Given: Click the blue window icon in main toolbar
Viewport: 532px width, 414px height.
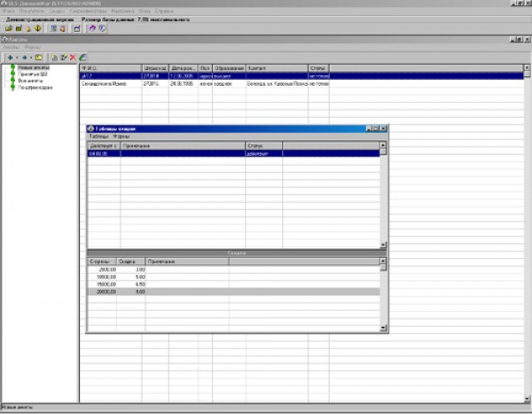Looking at the screenshot, I should [x=77, y=28].
